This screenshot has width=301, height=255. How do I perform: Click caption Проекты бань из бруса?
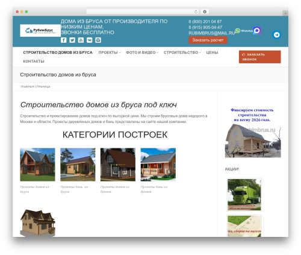(74, 189)
